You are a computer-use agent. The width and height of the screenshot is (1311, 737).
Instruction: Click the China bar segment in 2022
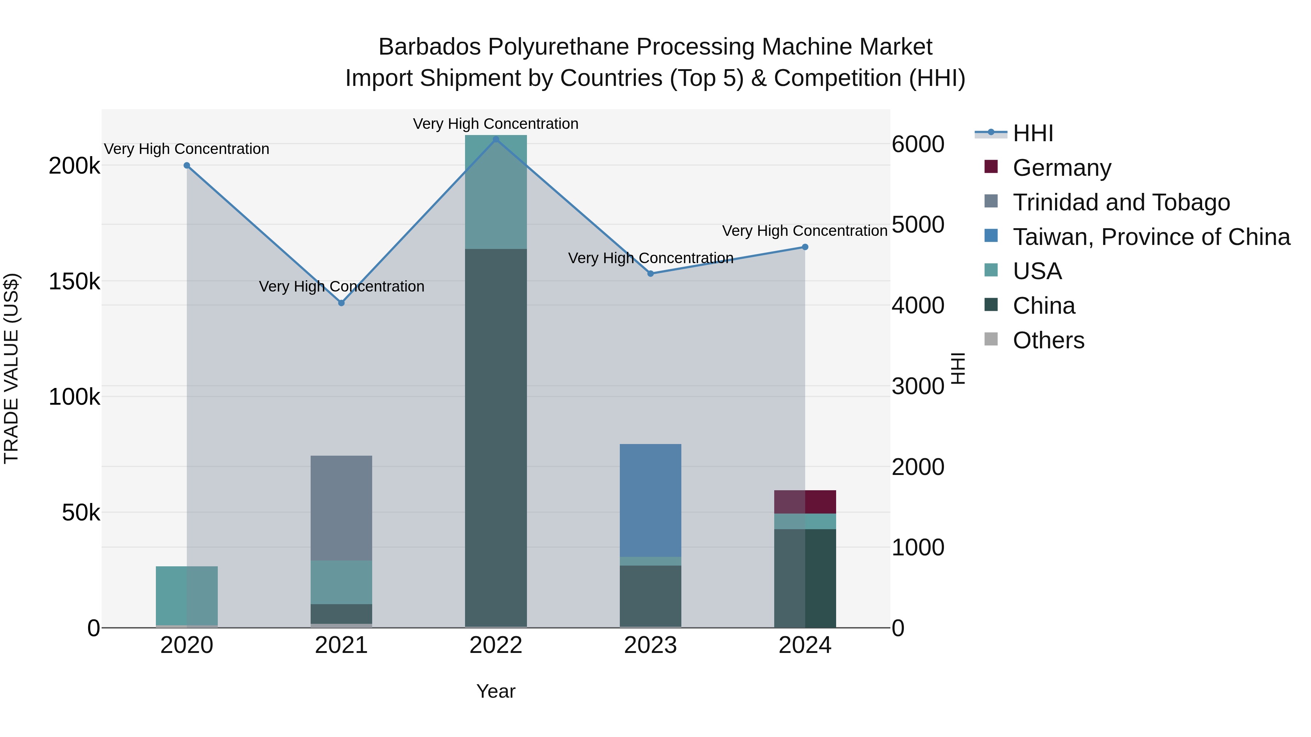coord(496,438)
